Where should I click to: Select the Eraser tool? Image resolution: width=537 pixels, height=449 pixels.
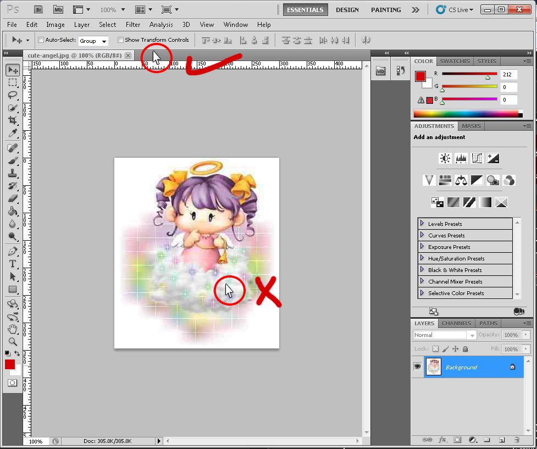[13, 198]
